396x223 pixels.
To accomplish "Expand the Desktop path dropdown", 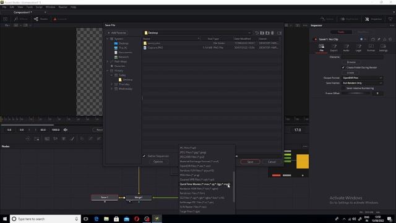I will pyautogui.click(x=249, y=33).
